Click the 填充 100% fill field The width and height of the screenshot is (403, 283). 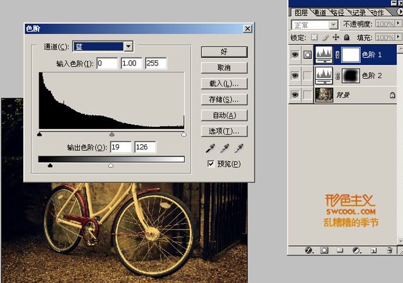click(x=385, y=37)
